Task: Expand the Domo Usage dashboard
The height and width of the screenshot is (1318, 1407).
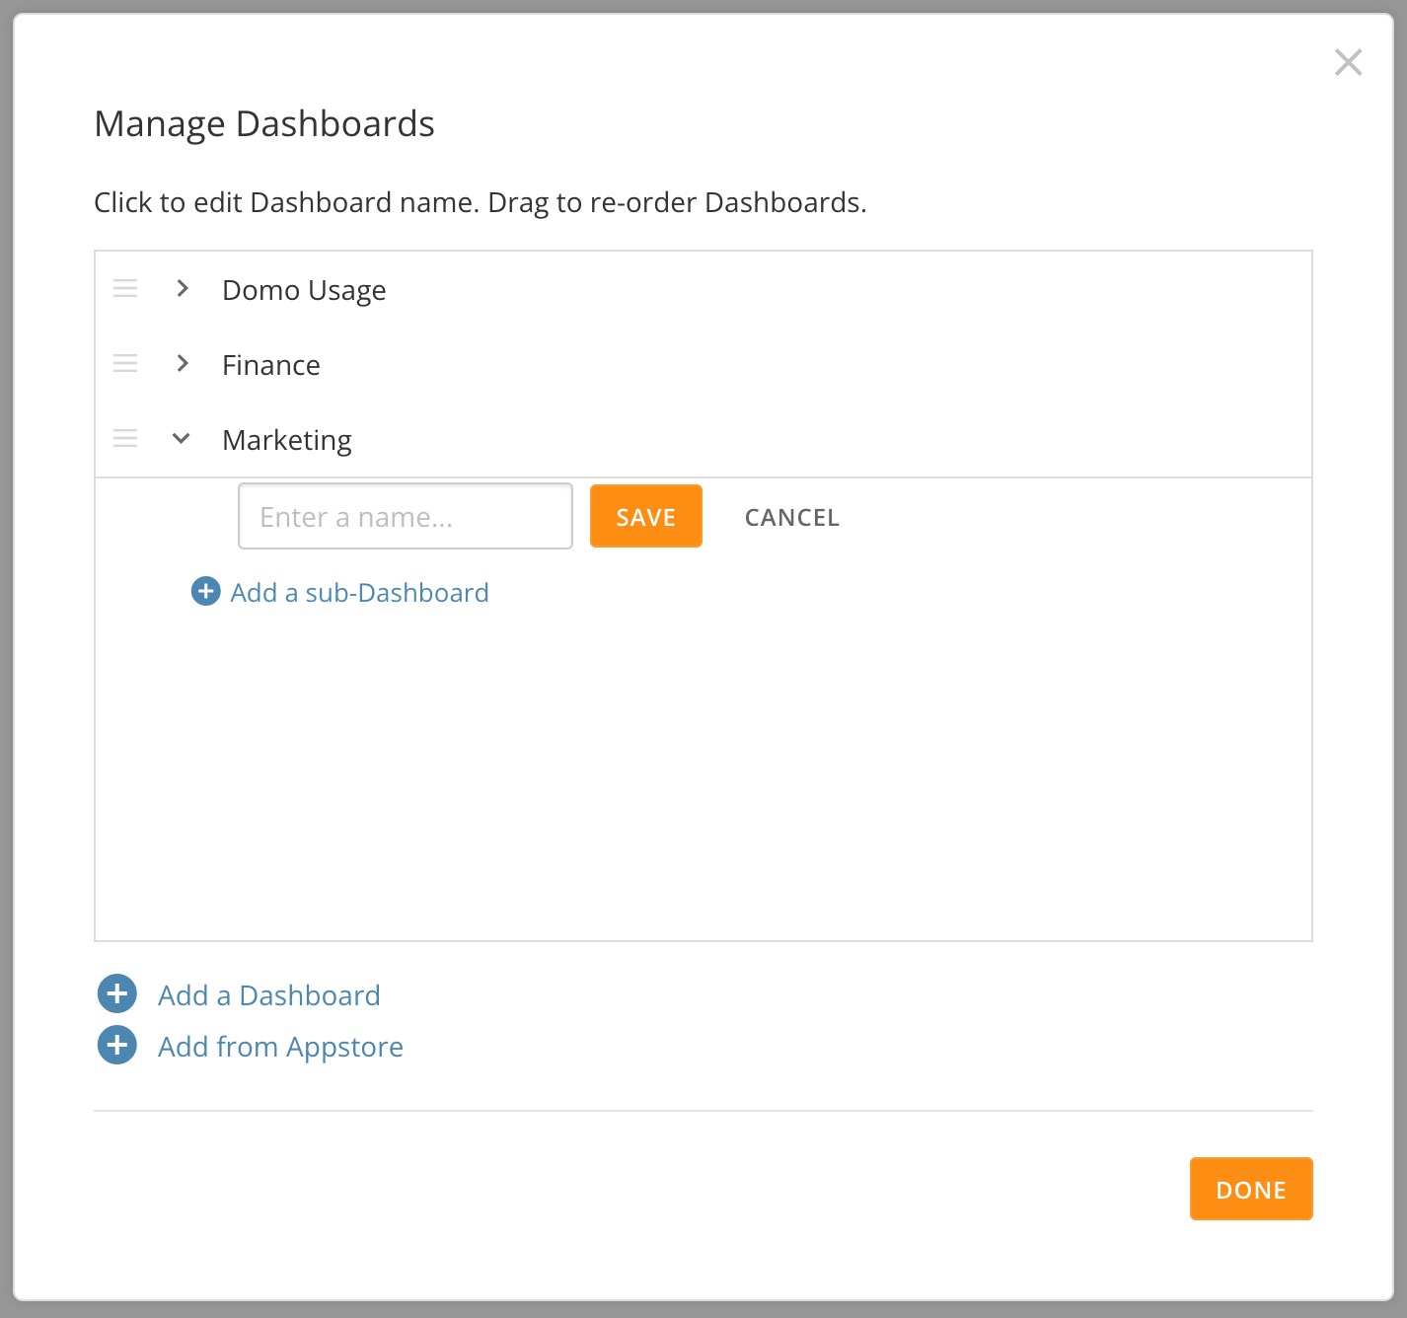Action: tap(183, 289)
